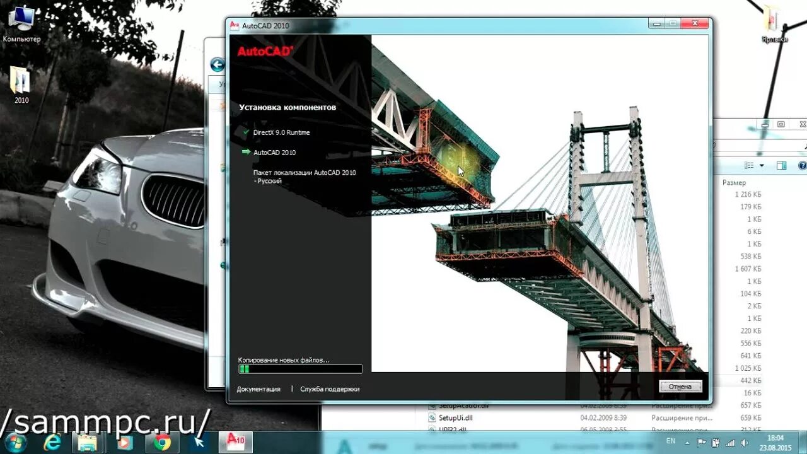Switch to the AutoCAD installer taskbar icon
Image resolution: width=807 pixels, height=454 pixels.
(235, 443)
